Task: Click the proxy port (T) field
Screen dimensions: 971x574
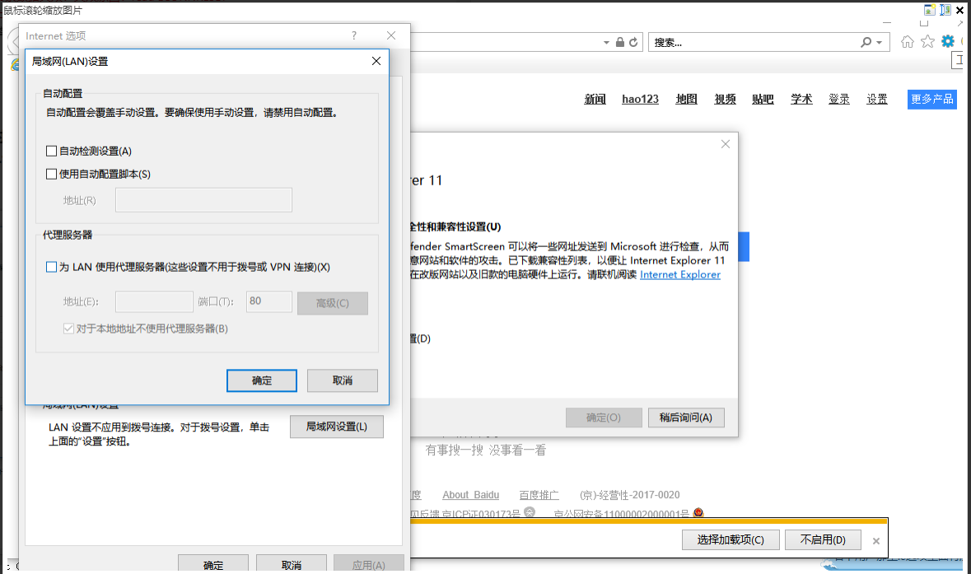Action: pos(269,301)
